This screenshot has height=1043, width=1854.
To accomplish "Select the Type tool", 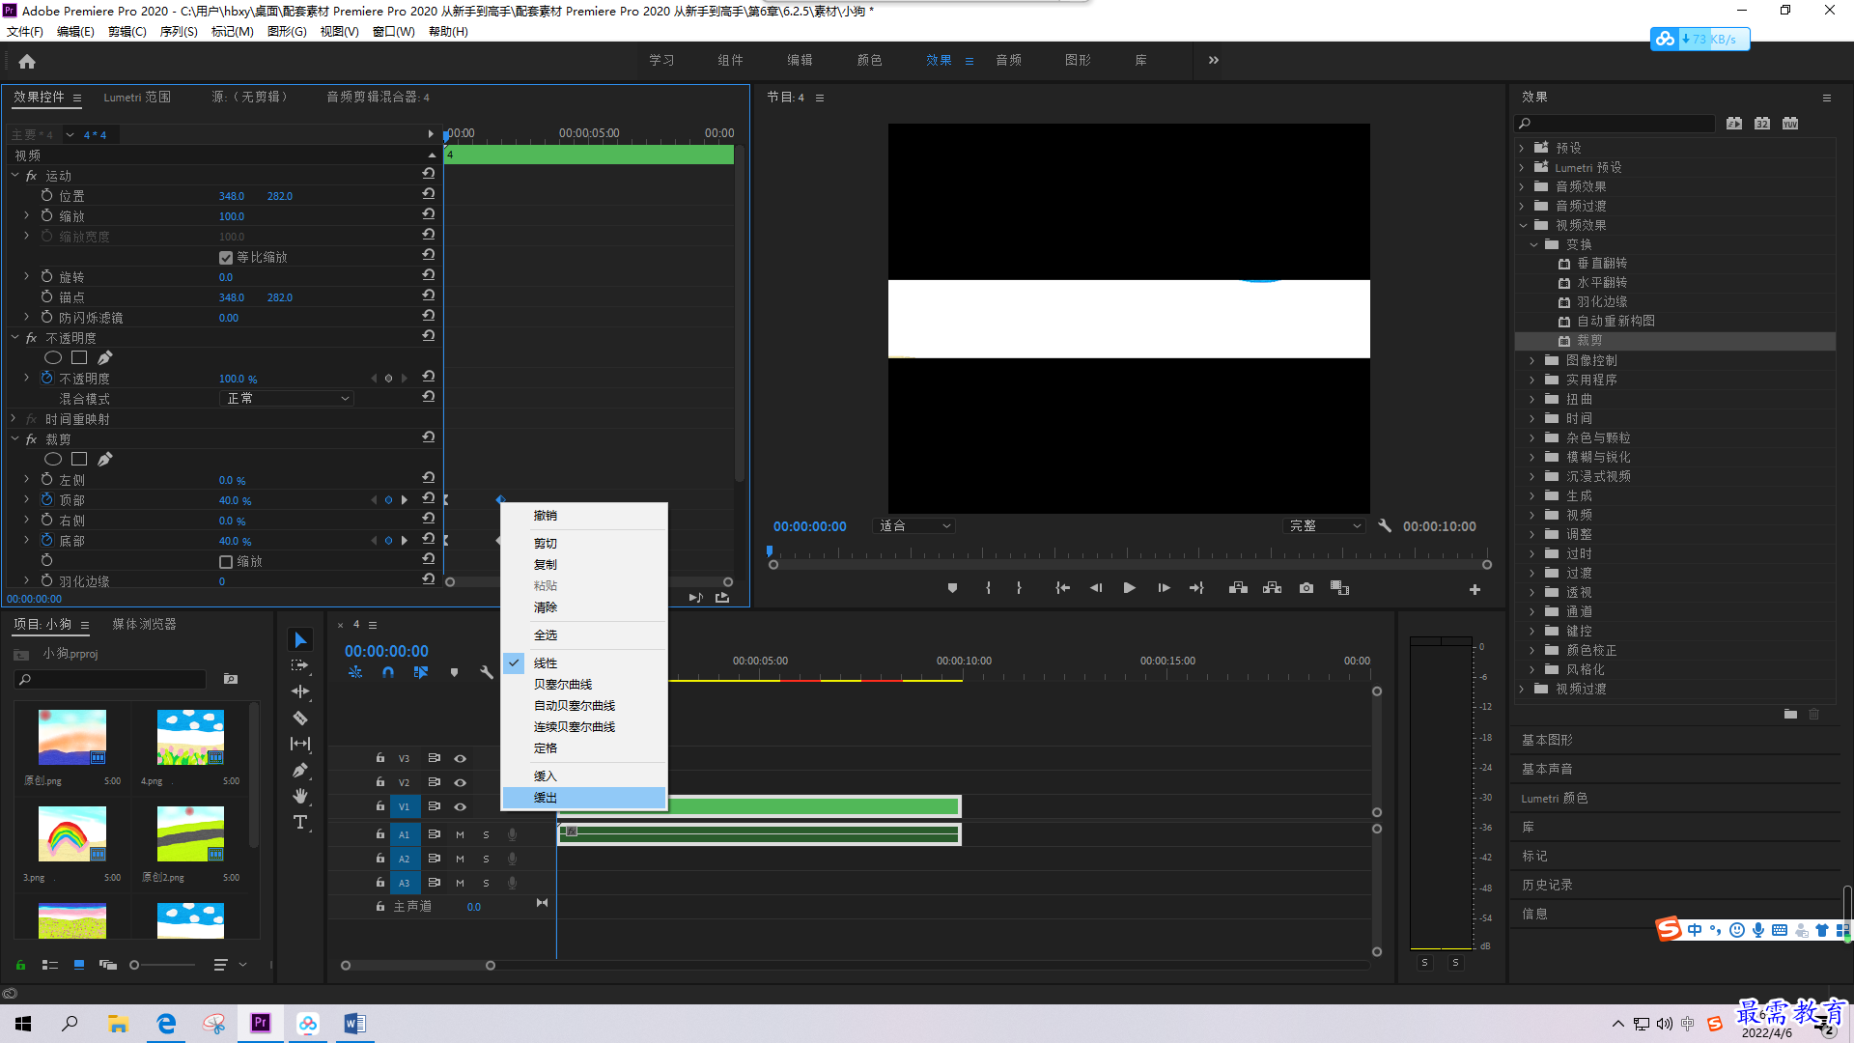I will click(300, 822).
